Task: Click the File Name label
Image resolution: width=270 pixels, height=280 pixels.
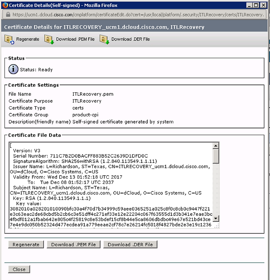Action: click(20, 94)
